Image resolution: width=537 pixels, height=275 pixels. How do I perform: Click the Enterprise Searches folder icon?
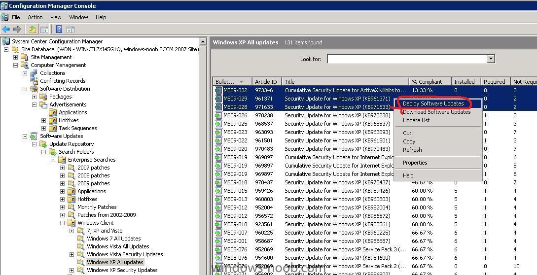click(62, 160)
